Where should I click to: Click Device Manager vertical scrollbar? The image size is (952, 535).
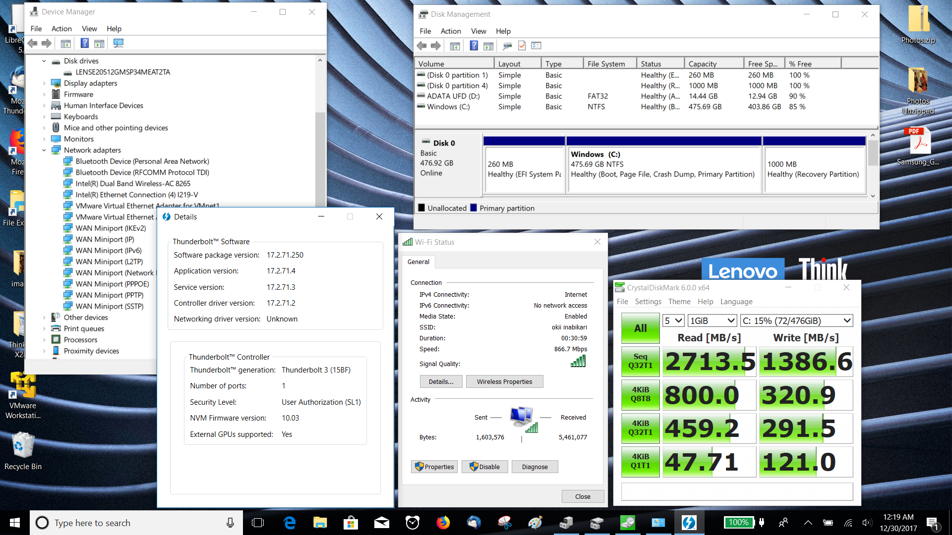(320, 159)
